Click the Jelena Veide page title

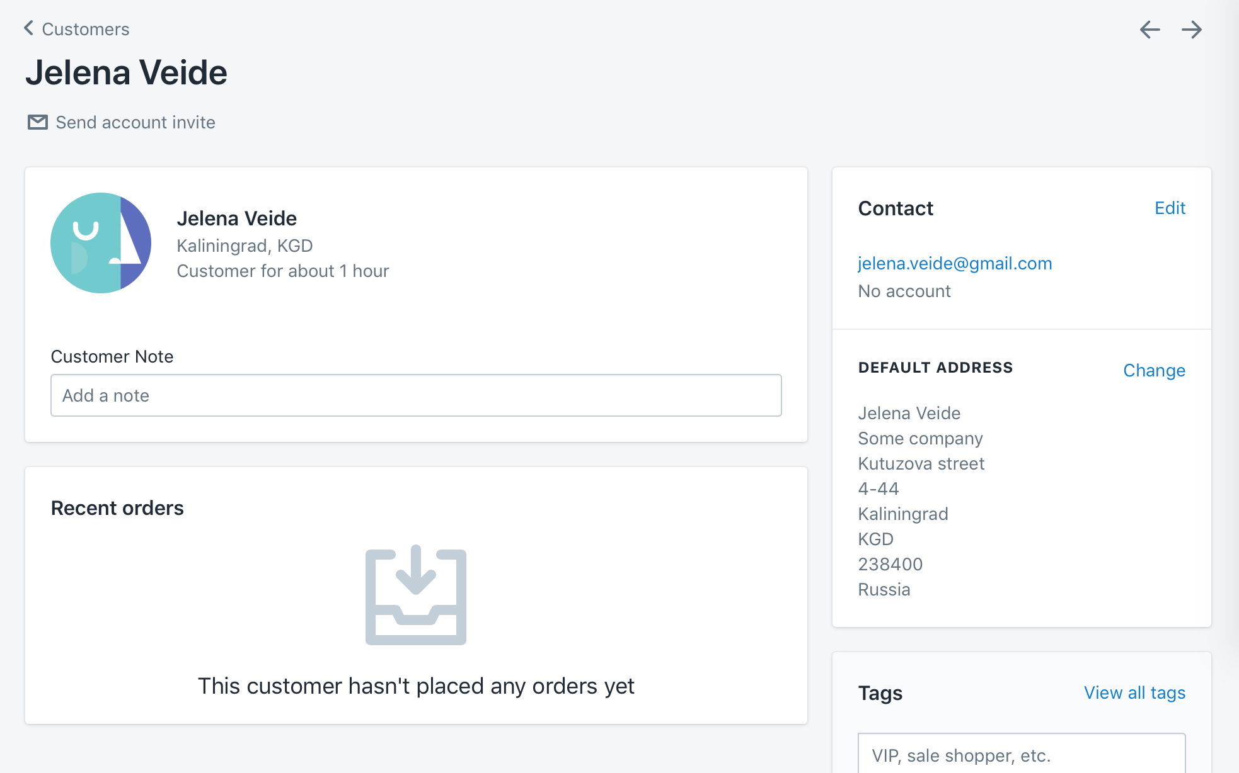126,72
